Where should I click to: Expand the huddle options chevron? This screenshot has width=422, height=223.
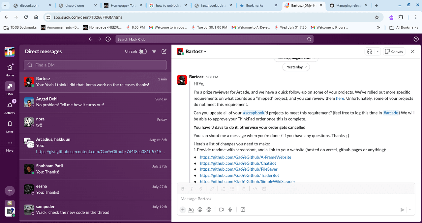[x=377, y=51]
